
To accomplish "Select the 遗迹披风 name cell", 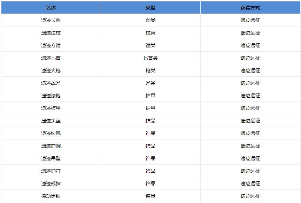I will pos(51,133).
